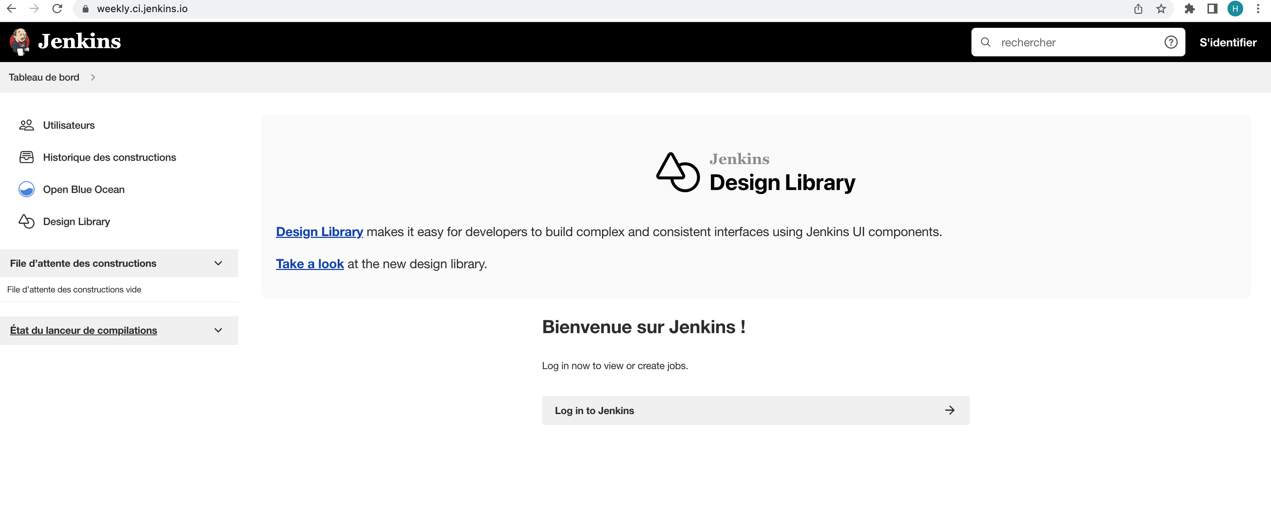Open the browser profile avatar
Image resolution: width=1271 pixels, height=510 pixels.
1235,9
